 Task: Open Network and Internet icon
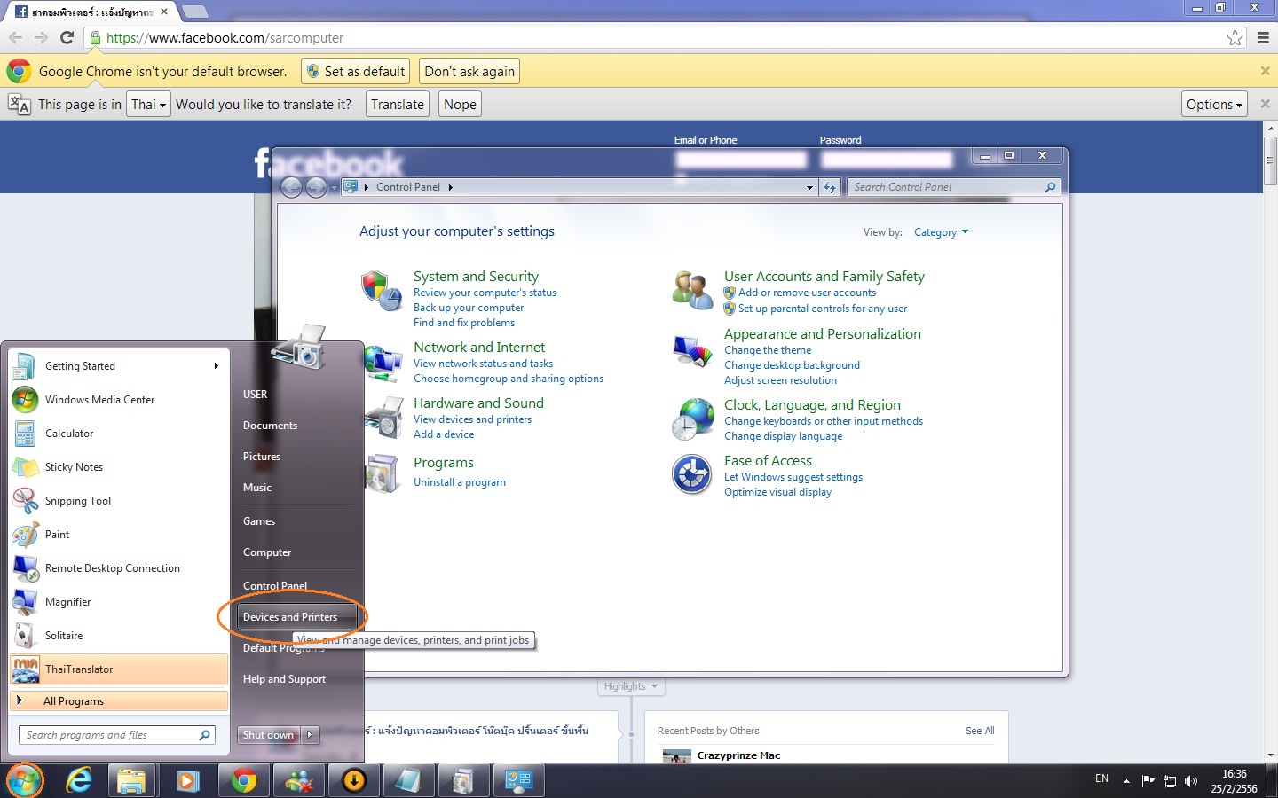coord(383,362)
